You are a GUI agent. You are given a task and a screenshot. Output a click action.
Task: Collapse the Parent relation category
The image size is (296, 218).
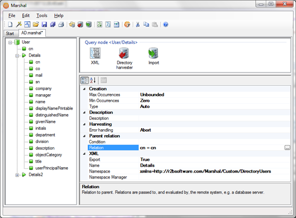pos(84,136)
